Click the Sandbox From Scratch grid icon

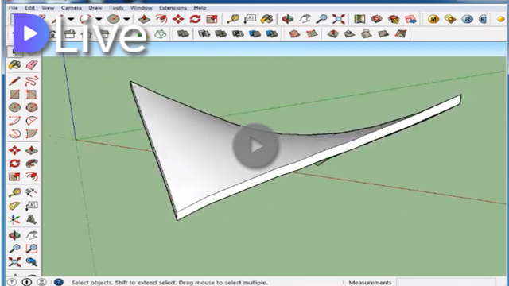[x=312, y=33]
